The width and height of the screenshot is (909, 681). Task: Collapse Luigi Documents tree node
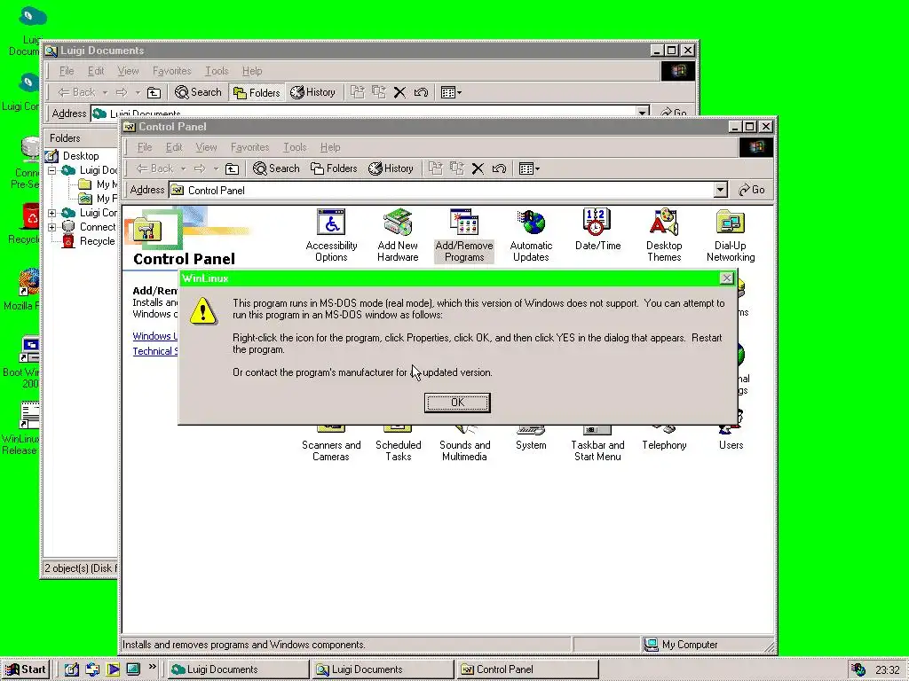52,170
